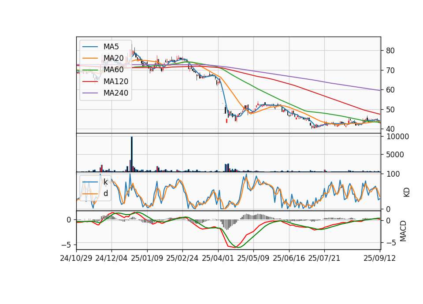
Task: Click the MA5 legend label
Action: [111, 47]
